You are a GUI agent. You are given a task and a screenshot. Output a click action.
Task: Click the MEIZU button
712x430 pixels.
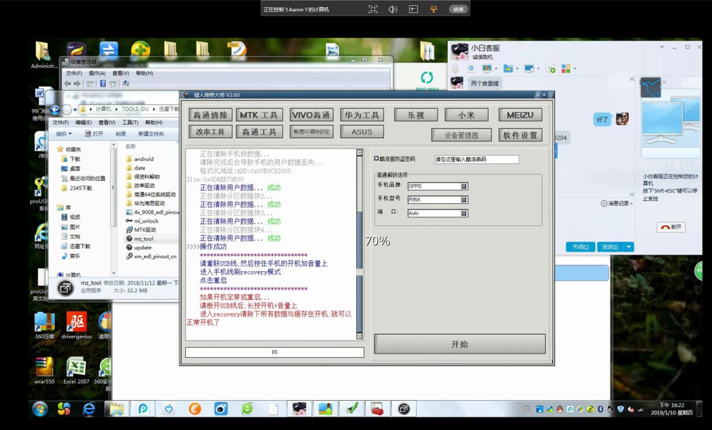pyautogui.click(x=520, y=115)
